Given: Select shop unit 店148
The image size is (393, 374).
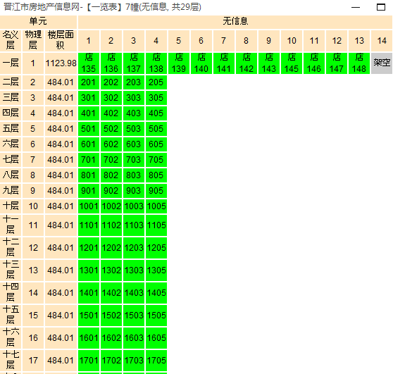Looking at the screenshot, I should 359,63.
